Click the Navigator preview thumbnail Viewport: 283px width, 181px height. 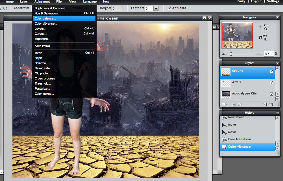(x=237, y=35)
